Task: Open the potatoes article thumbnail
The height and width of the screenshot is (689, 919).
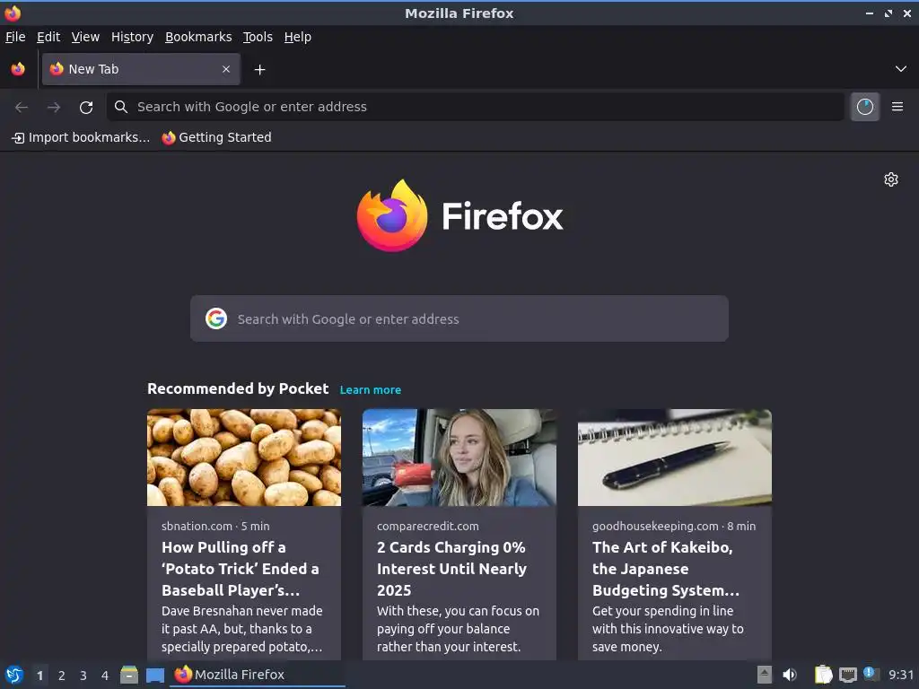Action: point(244,457)
